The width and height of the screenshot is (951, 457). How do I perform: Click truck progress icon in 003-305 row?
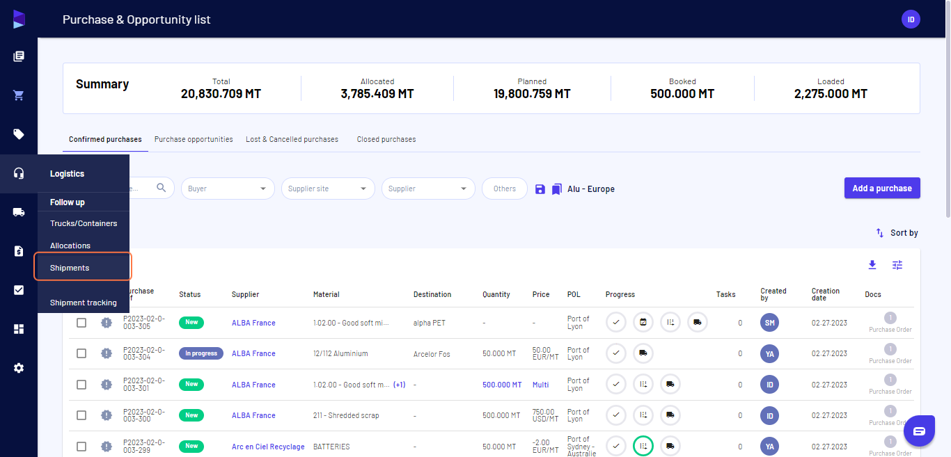click(698, 322)
